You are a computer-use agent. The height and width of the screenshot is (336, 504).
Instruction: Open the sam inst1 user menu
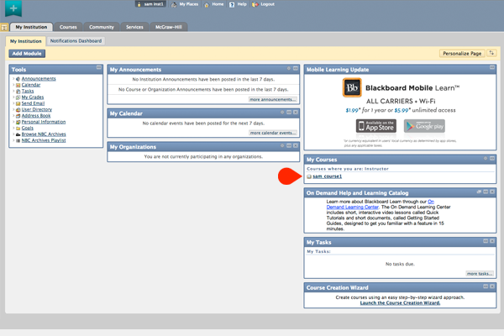[150, 4]
